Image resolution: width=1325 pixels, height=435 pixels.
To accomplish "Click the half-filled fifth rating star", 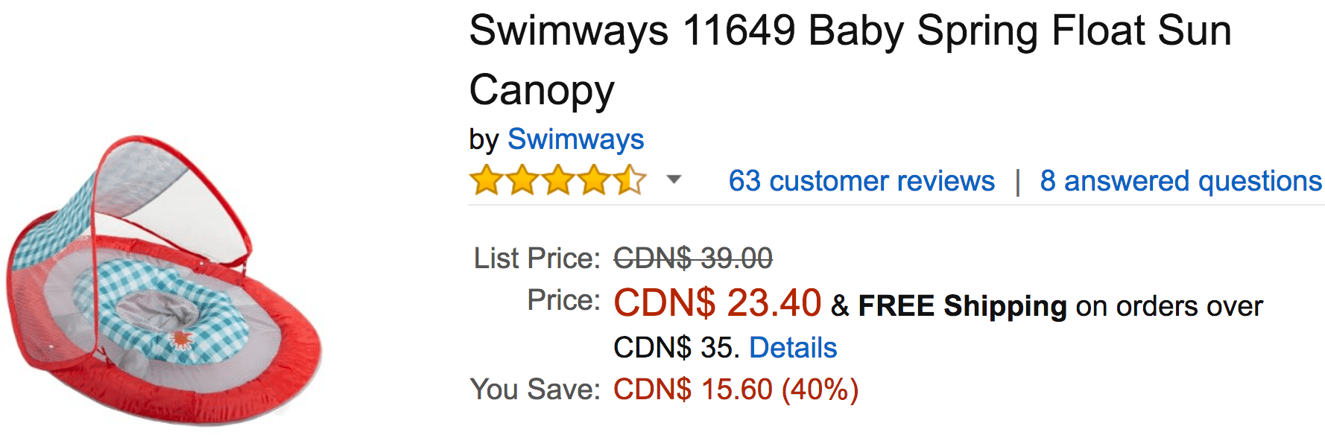I will 630,180.
